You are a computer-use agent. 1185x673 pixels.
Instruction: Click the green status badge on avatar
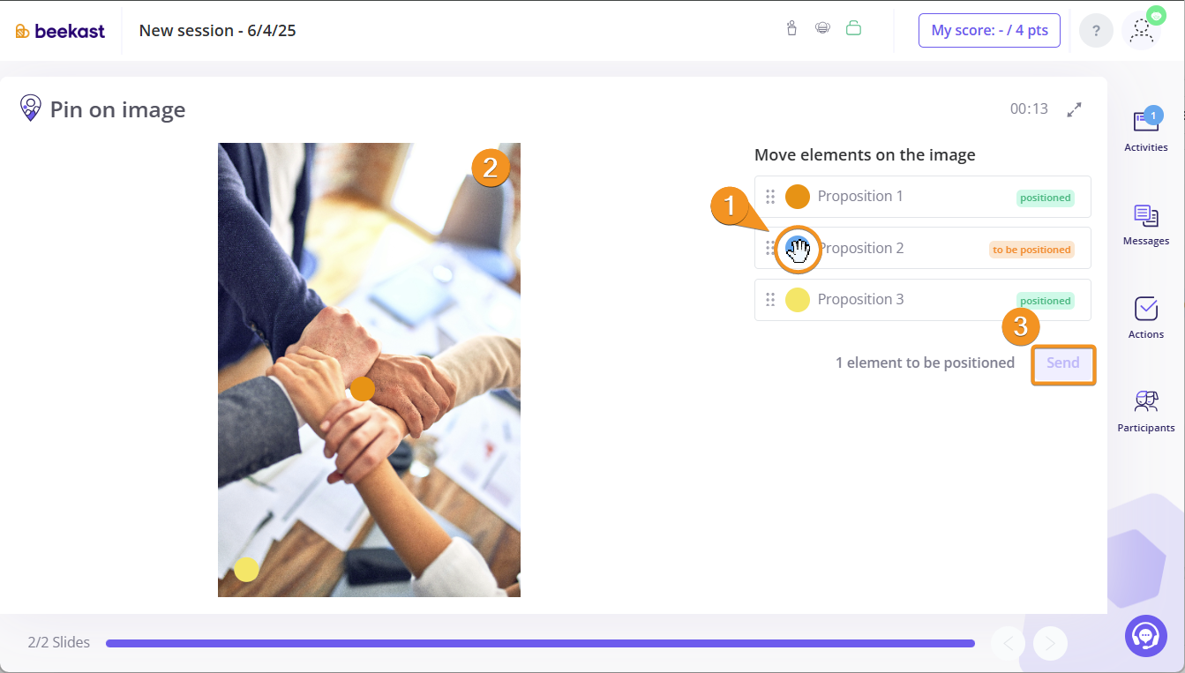click(x=1156, y=16)
